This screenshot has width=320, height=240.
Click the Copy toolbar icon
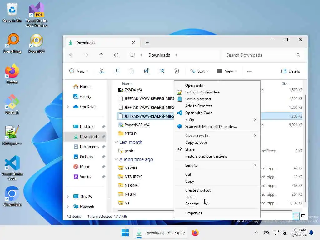click(117, 71)
